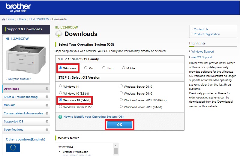Open the Product Registration link

point(207,34)
